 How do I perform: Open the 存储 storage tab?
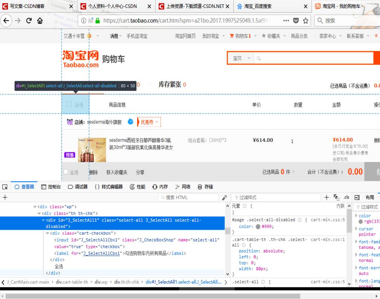[x=205, y=187]
